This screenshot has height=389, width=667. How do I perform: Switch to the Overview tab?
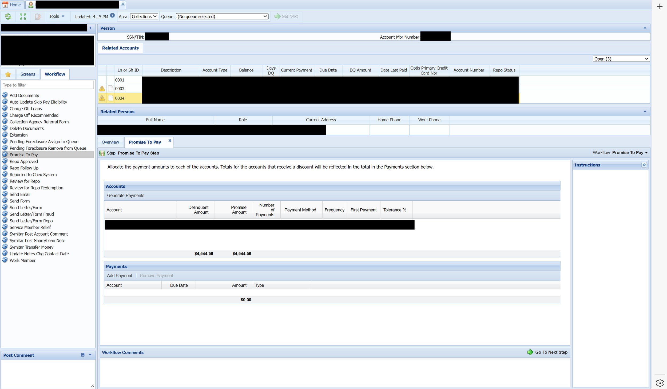coord(110,142)
